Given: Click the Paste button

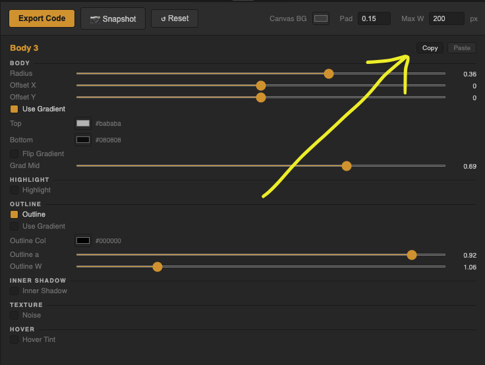Looking at the screenshot, I should pyautogui.click(x=462, y=48).
